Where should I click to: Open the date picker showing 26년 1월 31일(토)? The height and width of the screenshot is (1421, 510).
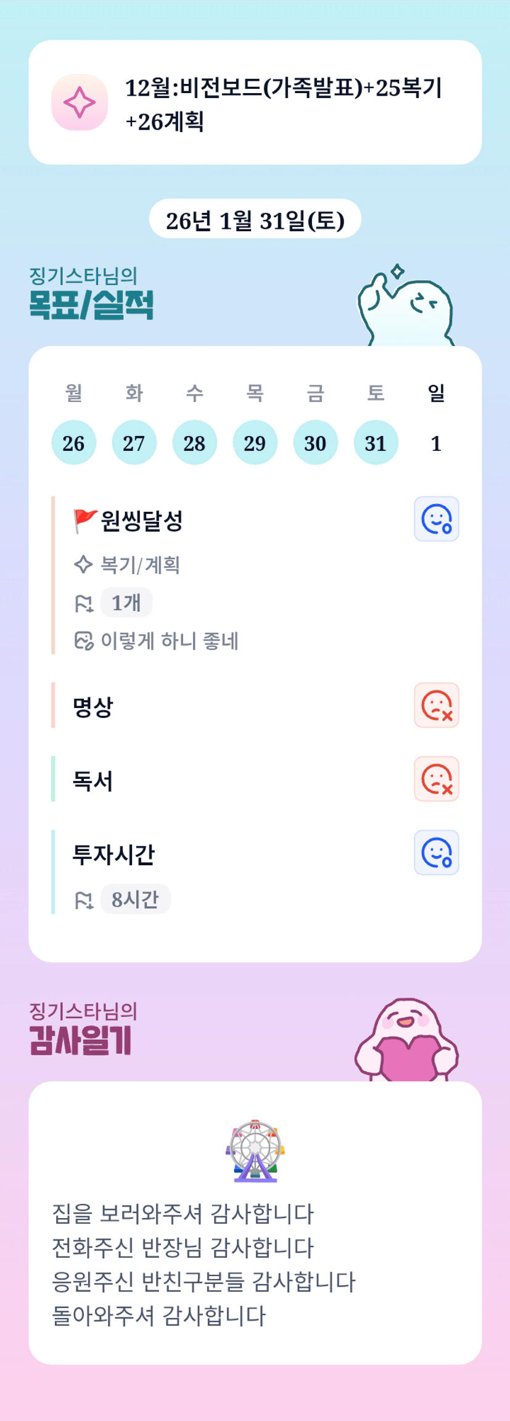255,219
